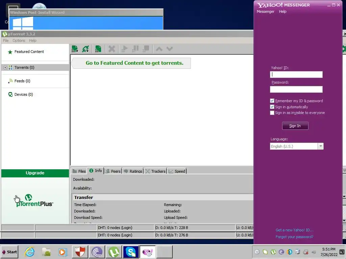Click Add Torrent from URL icon
The width and height of the screenshot is (346, 259).
[x=85, y=49]
